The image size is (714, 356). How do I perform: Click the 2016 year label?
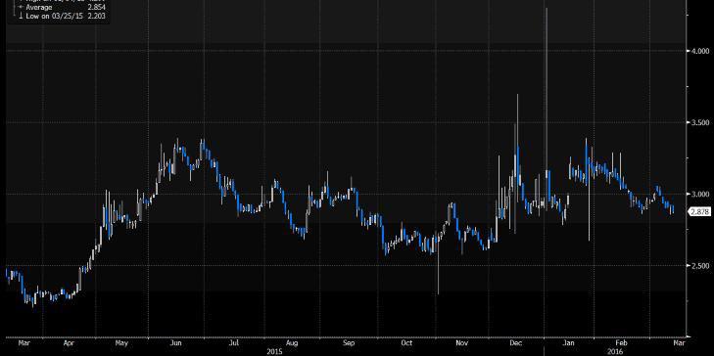click(x=613, y=351)
